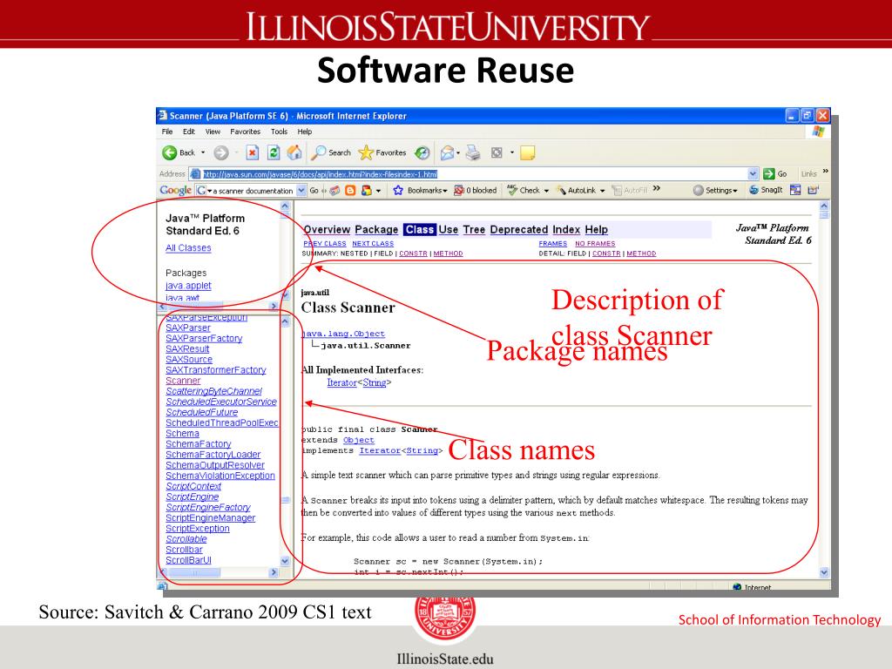This screenshot has width=892, height=669.
Task: Switch to the Deprecated tab
Action: [x=519, y=229]
